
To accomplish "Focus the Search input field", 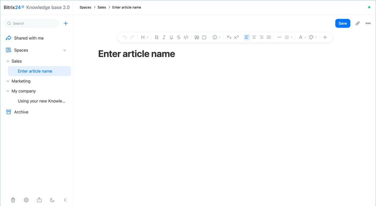I will click(x=32, y=24).
